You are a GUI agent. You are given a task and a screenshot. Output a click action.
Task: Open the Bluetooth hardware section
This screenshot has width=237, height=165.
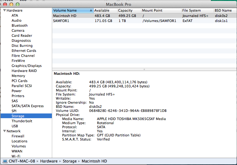tap(19, 25)
